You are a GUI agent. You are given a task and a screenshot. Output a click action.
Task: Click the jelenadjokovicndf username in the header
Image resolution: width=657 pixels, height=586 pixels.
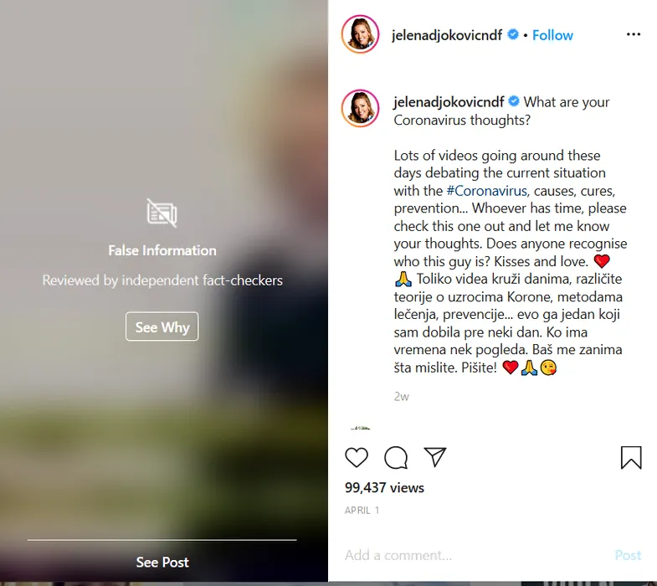click(x=447, y=35)
